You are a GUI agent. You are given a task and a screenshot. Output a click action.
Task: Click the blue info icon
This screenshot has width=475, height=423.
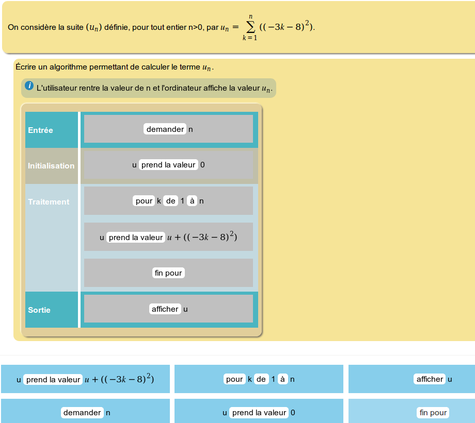pyautogui.click(x=29, y=86)
